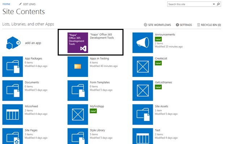Click "Modified 10 minutes ago" text

click(x=169, y=47)
